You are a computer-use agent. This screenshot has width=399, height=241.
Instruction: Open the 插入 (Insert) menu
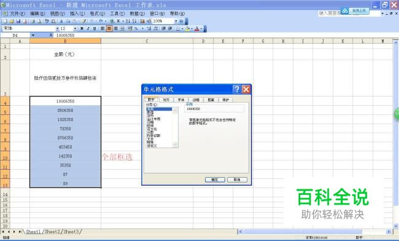pos(77,14)
